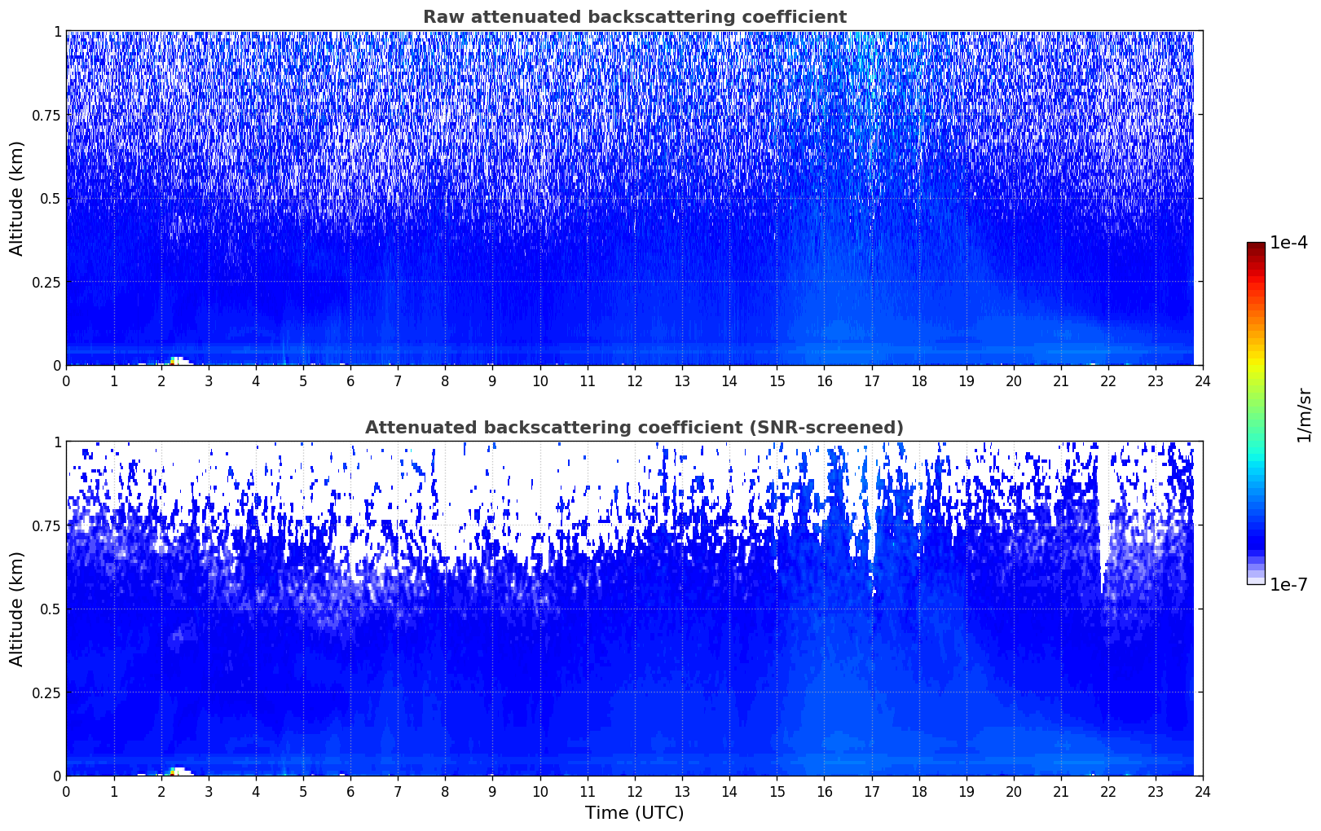This screenshot has height=831, width=1321.
Task: Click the bright near-ground spike at hour 2, lower plot
Action: coord(178,772)
